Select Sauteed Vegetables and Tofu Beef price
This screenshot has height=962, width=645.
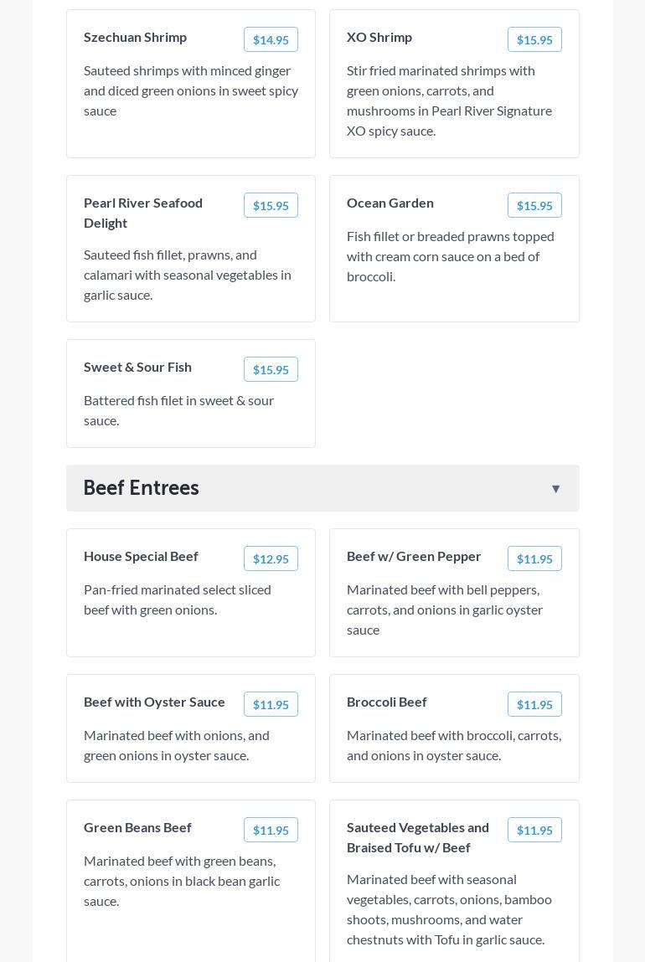pos(534,831)
